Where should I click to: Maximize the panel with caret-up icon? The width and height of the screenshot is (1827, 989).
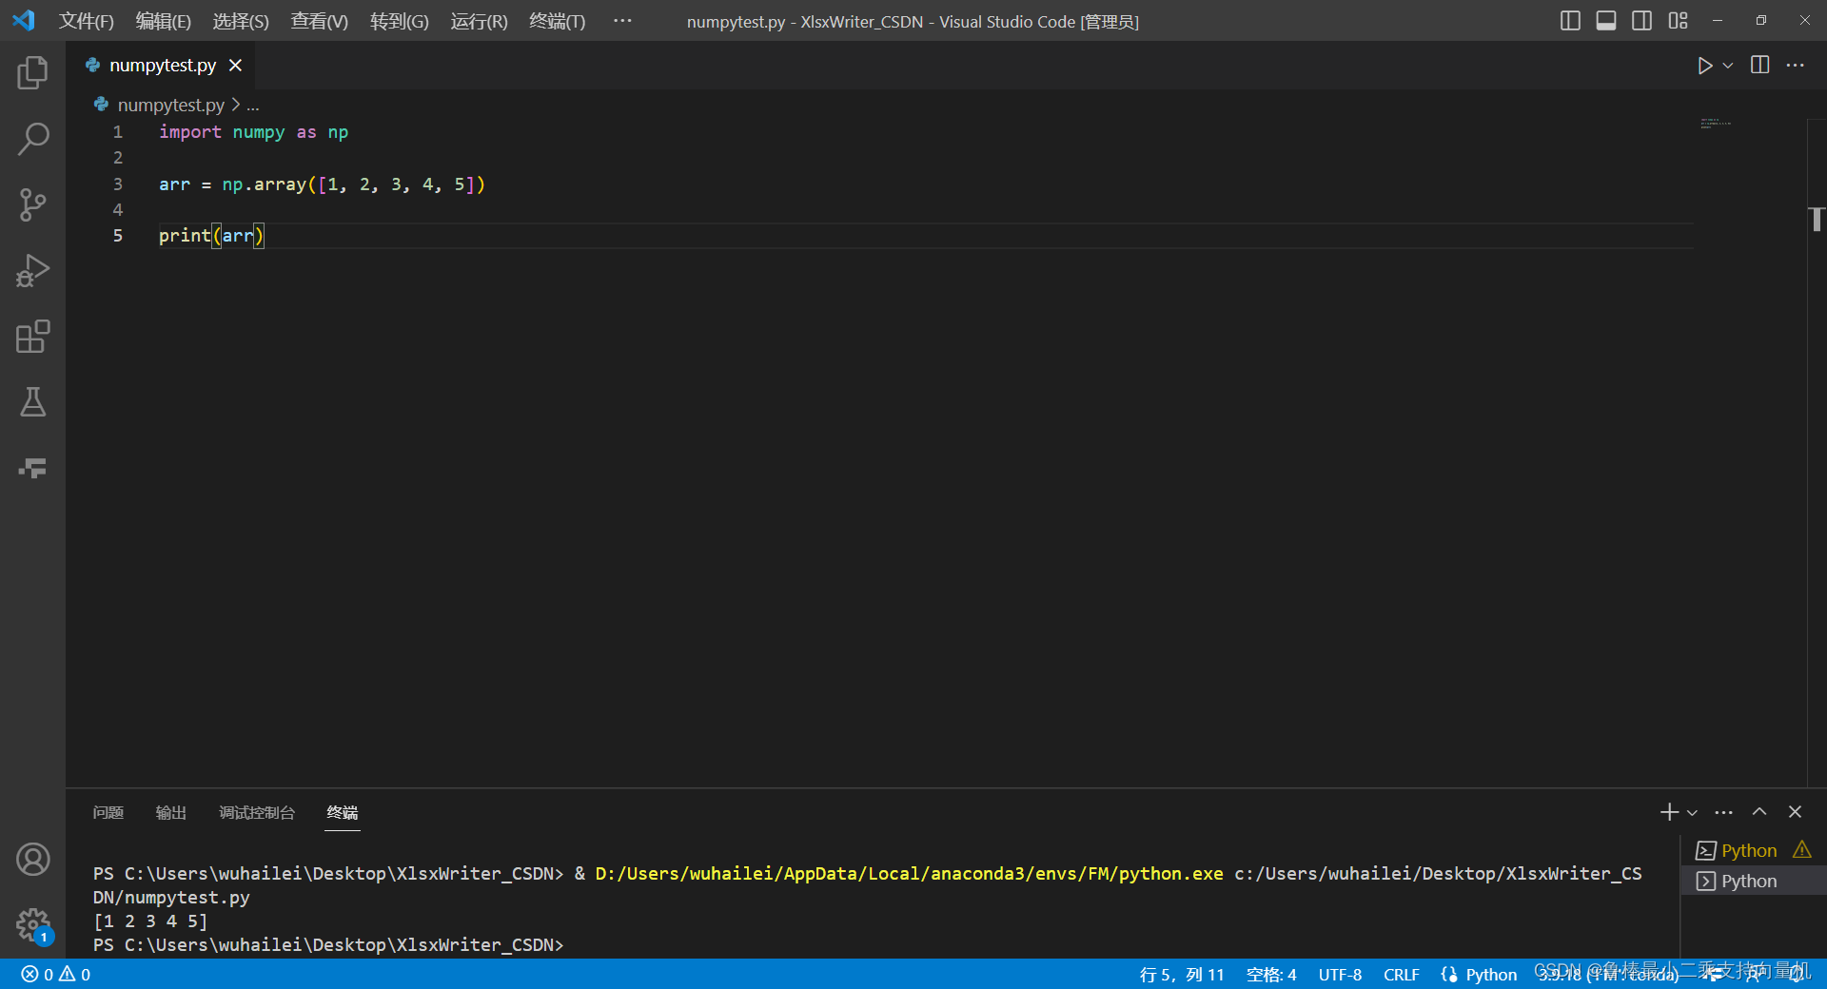[1759, 812]
